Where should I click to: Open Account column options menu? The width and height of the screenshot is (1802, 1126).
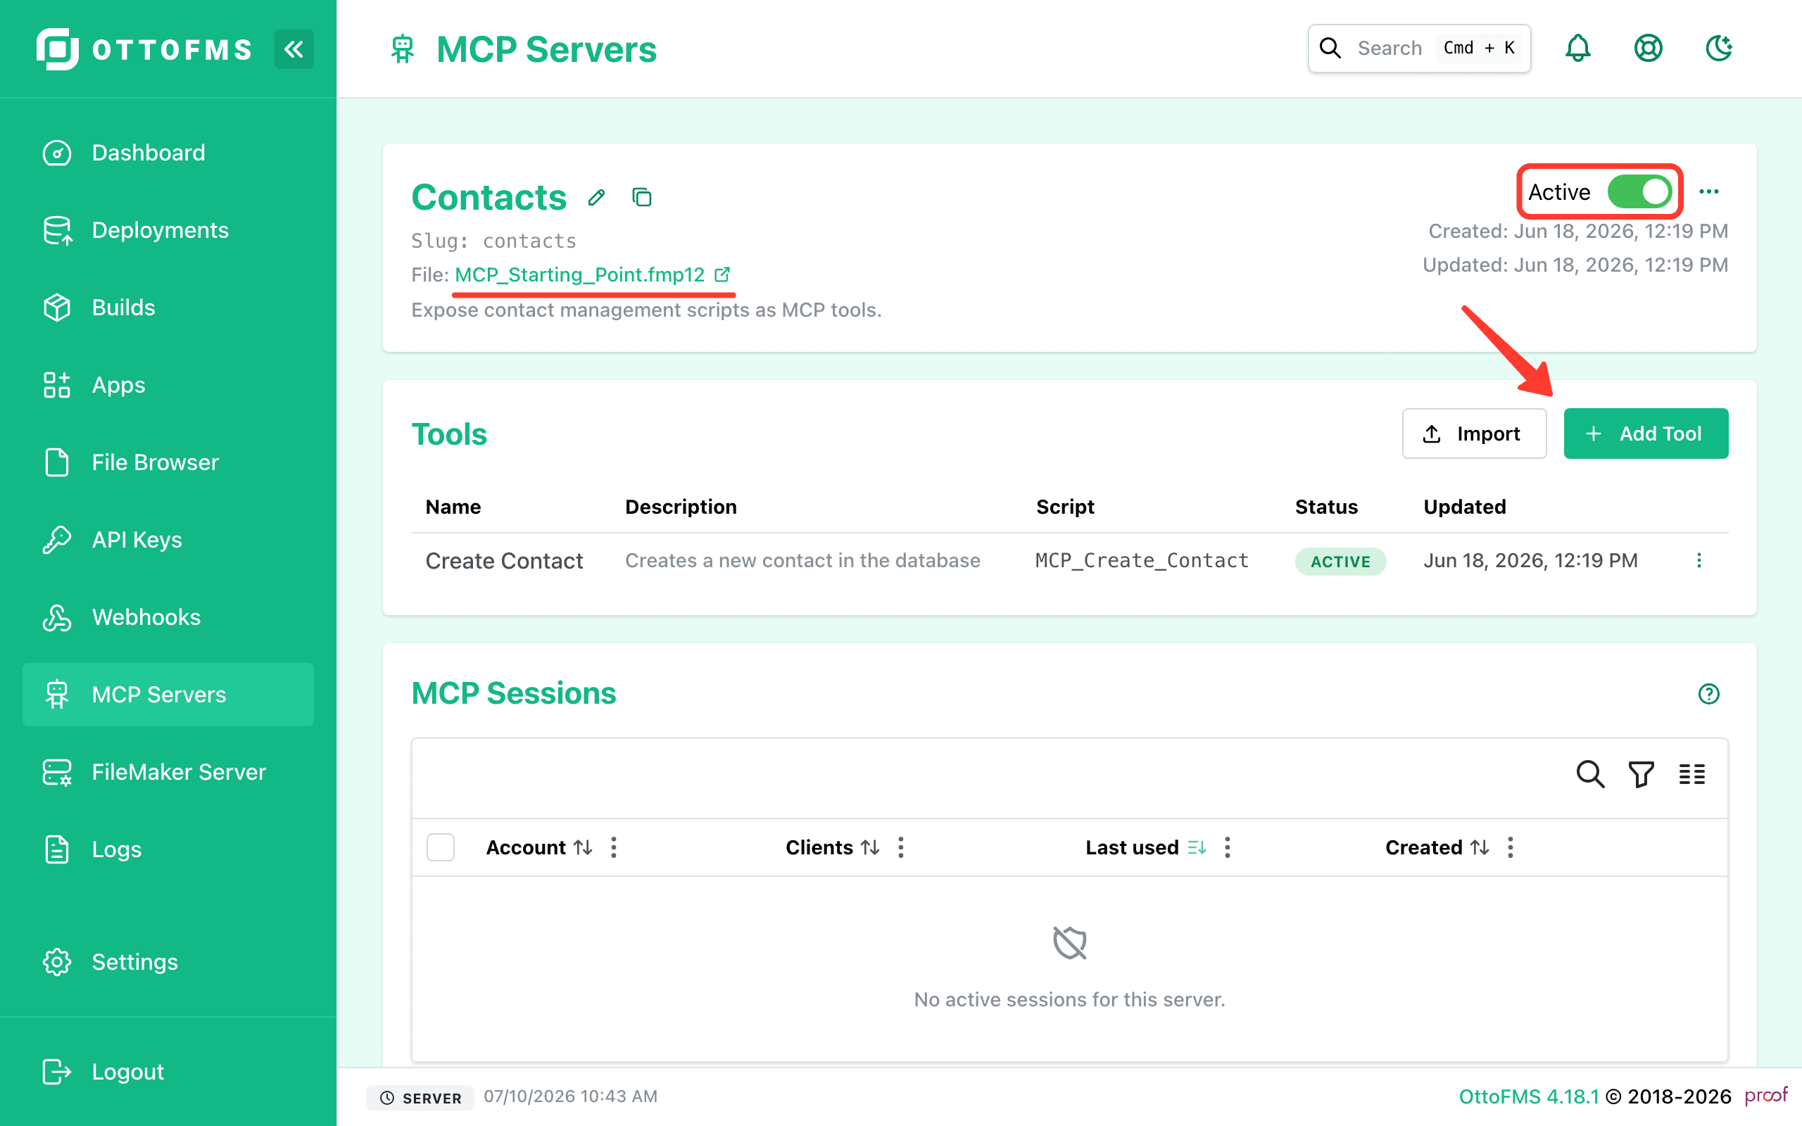point(614,847)
